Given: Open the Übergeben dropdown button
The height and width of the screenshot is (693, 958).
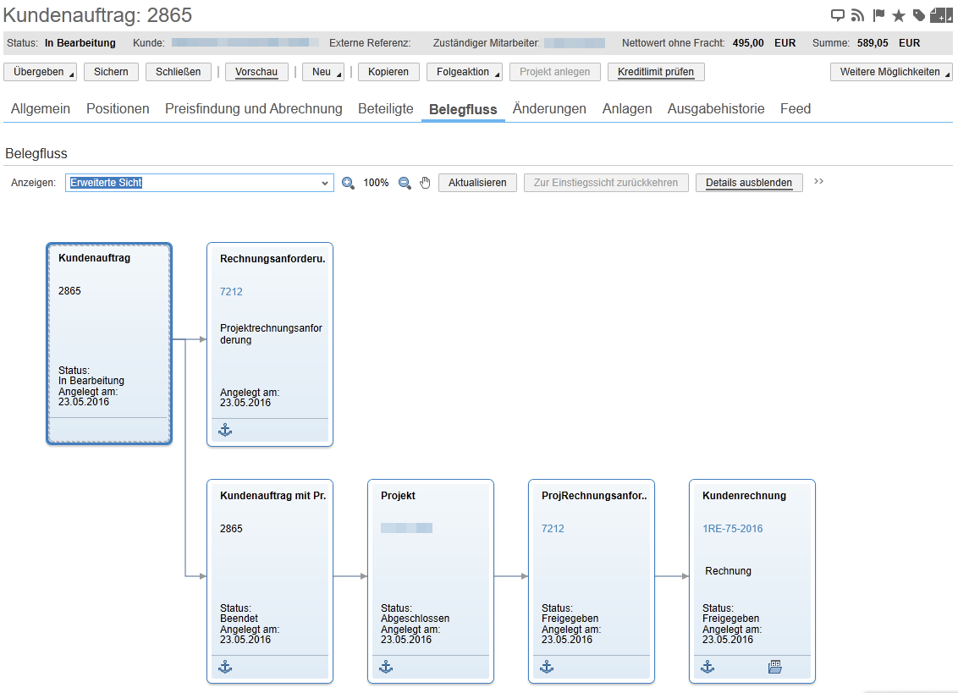Looking at the screenshot, I should tap(41, 72).
